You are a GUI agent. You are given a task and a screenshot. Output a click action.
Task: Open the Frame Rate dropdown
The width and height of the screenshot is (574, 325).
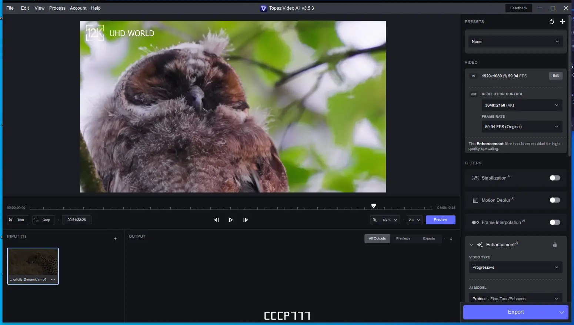click(522, 127)
